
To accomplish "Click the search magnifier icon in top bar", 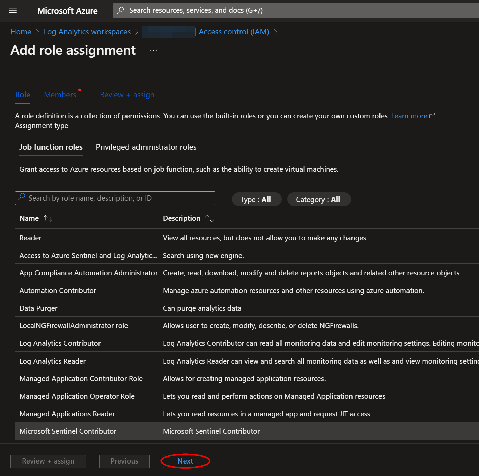I will coord(120,10).
